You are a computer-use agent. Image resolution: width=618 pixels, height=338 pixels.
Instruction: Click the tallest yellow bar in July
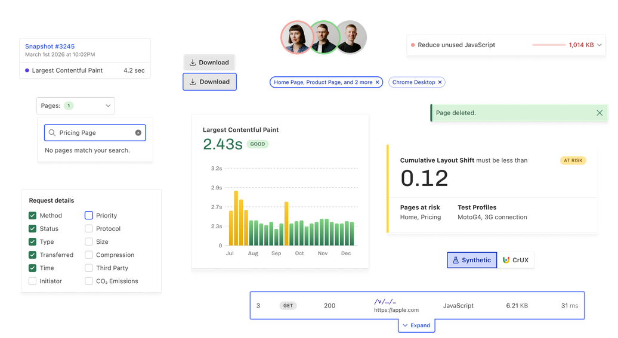(x=236, y=218)
